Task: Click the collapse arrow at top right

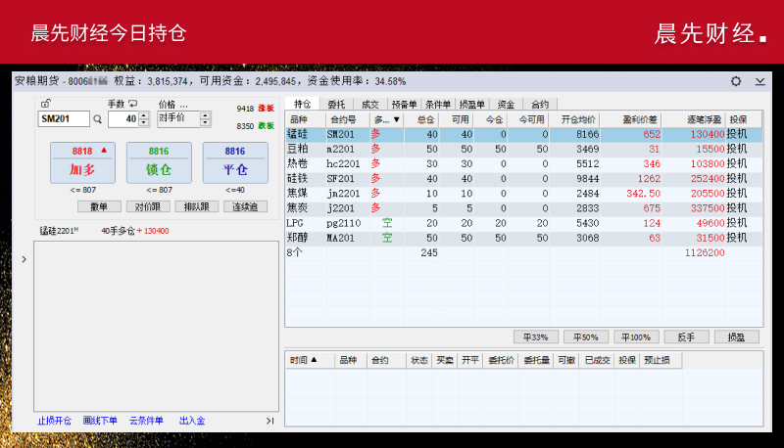Action: pos(760,81)
